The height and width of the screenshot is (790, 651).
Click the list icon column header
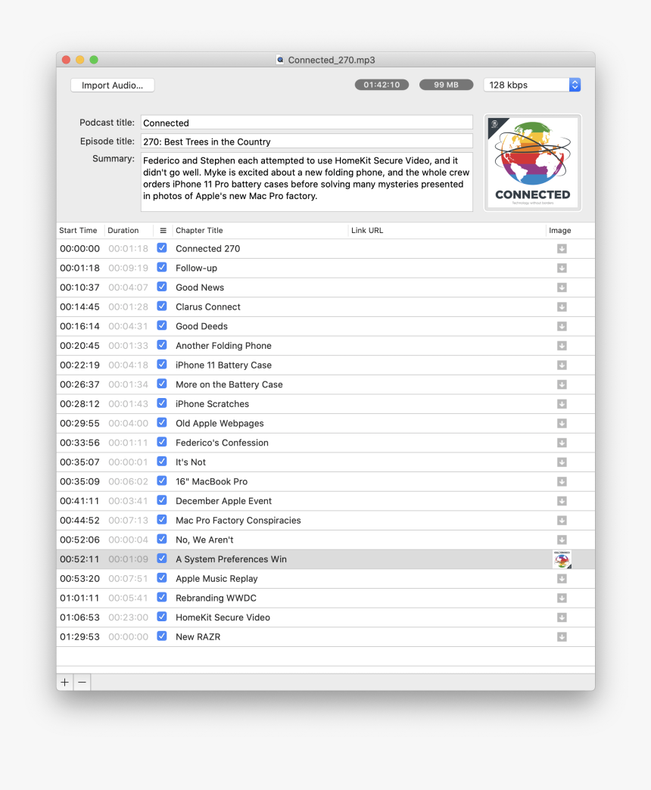click(163, 231)
